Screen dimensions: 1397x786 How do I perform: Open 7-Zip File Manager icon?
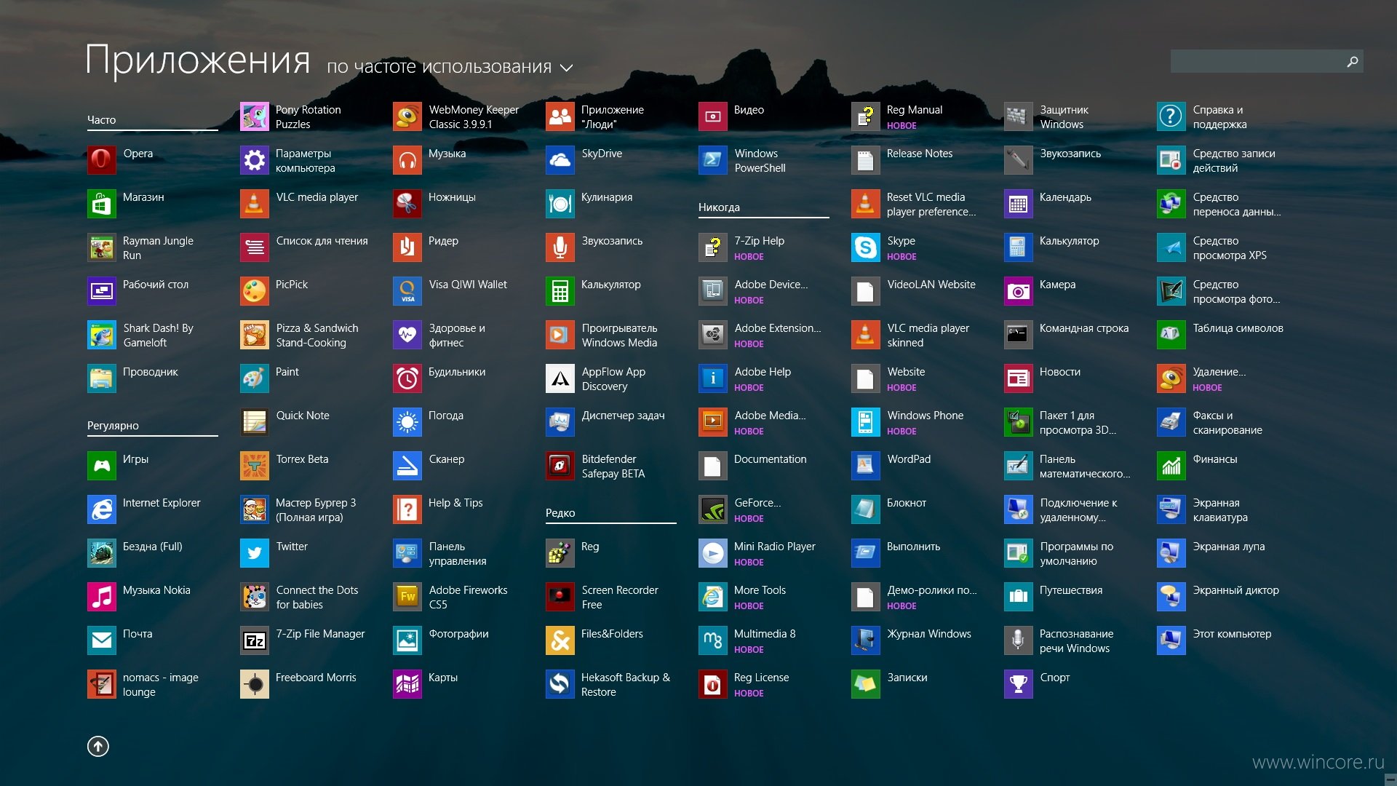[x=255, y=640]
